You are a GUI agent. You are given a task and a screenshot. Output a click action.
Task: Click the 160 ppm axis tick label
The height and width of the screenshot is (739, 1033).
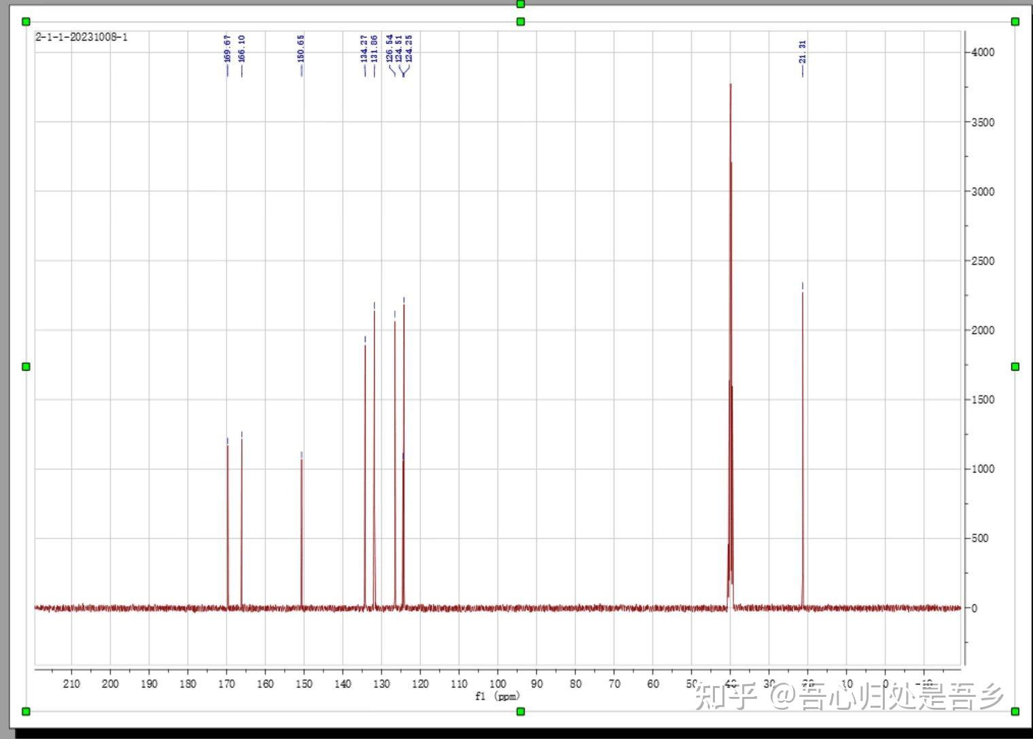pos(265,683)
